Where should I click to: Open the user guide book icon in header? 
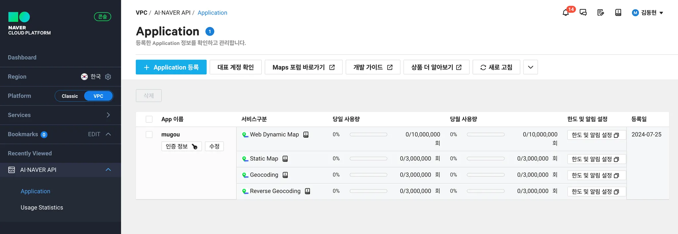click(618, 13)
